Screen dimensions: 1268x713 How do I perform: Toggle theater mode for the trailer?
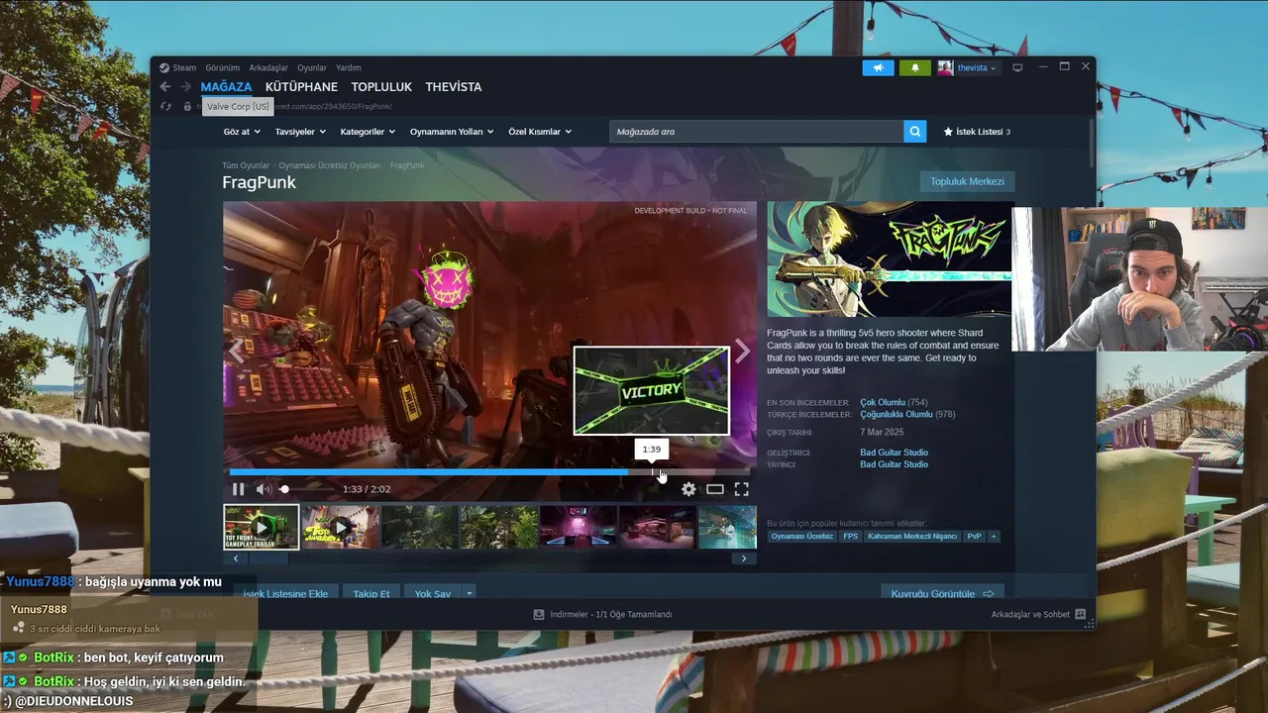point(715,489)
